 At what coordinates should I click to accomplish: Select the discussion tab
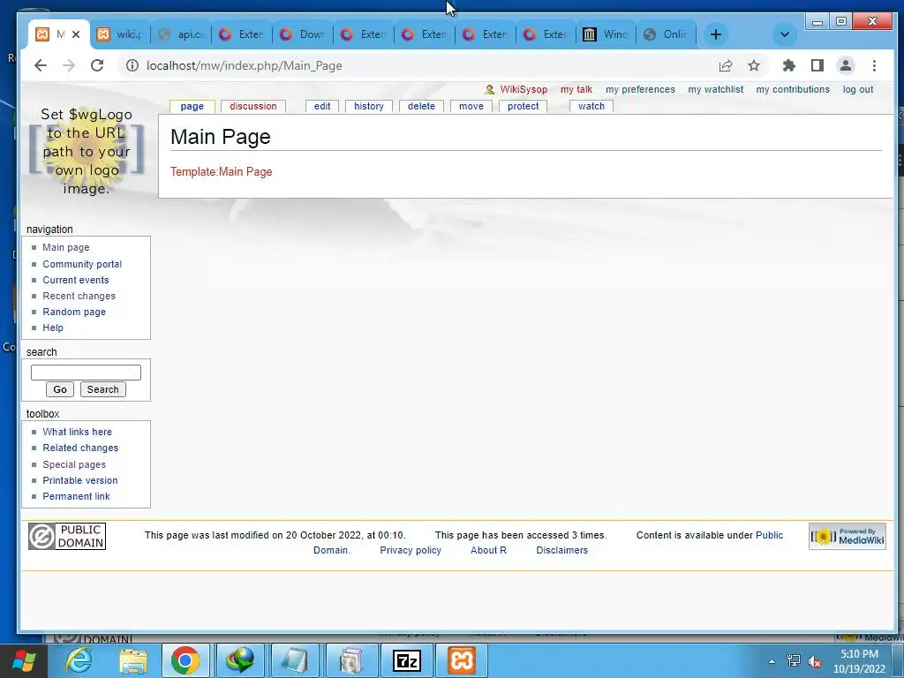[253, 106]
